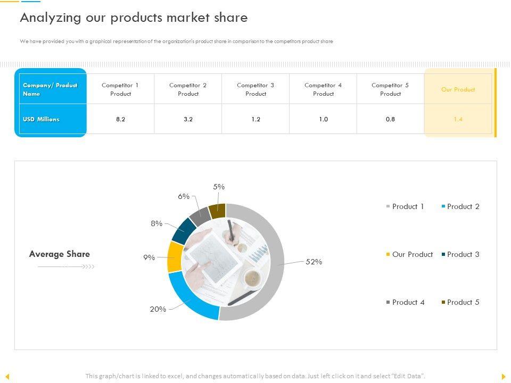Image resolution: width=511 pixels, height=383 pixels.
Task: Click the Our Product legend swatch
Action: [x=388, y=254]
